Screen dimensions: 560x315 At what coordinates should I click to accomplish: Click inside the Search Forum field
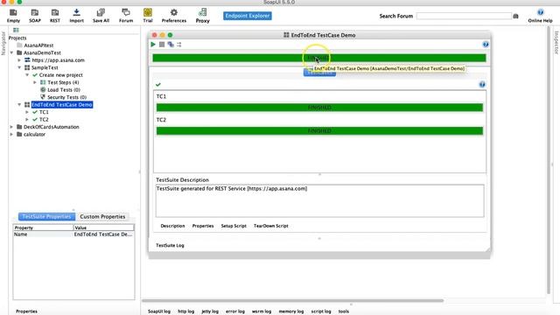(464, 16)
